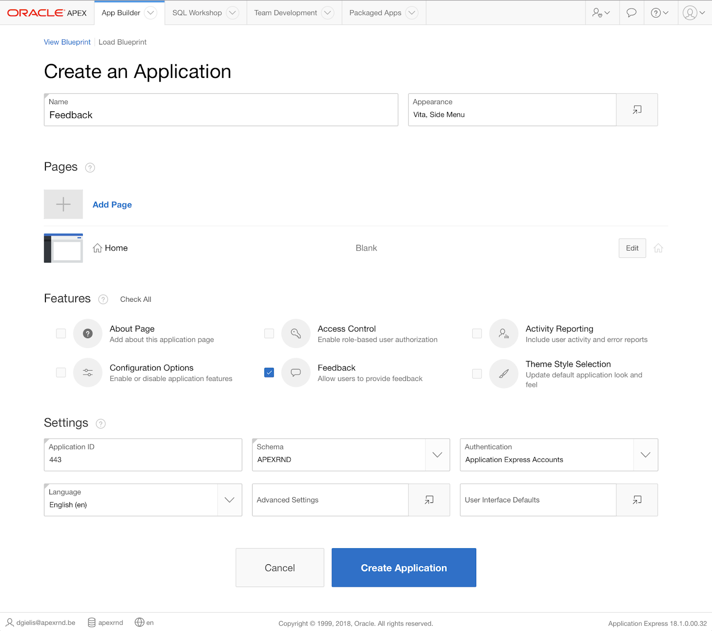
Task: Open the Help question mark menu
Action: [659, 13]
